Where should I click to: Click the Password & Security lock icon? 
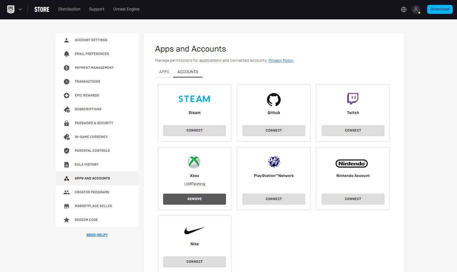pyautogui.click(x=66, y=123)
